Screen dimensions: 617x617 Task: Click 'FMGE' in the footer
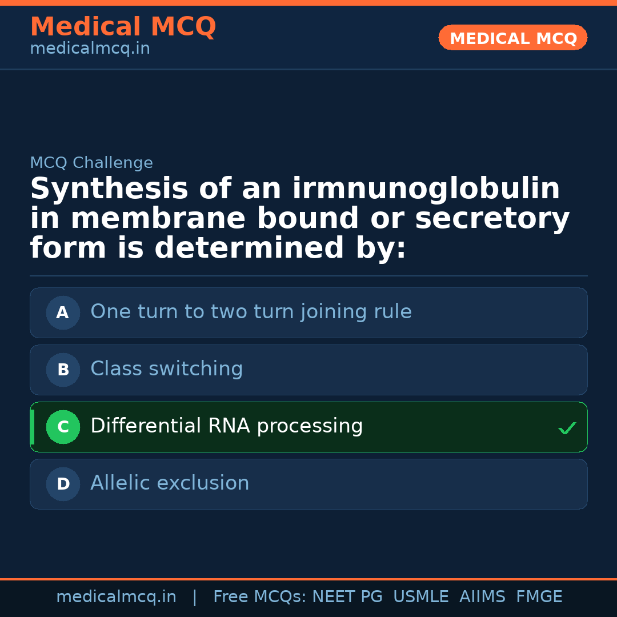coord(539,597)
